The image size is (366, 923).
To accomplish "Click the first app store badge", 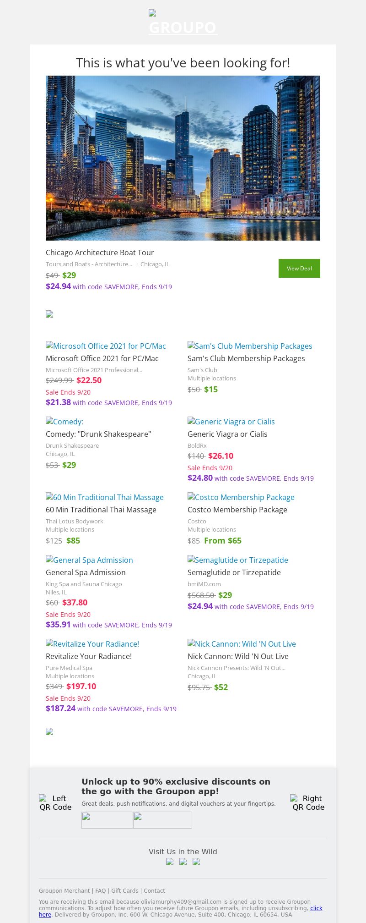I will point(107,820).
